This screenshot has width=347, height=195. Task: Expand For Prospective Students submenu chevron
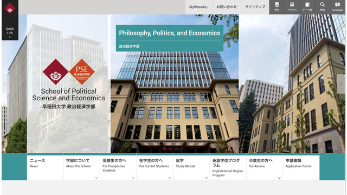point(133,178)
